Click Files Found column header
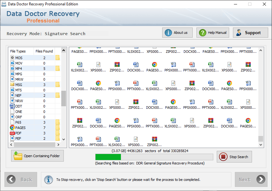 [44, 51]
